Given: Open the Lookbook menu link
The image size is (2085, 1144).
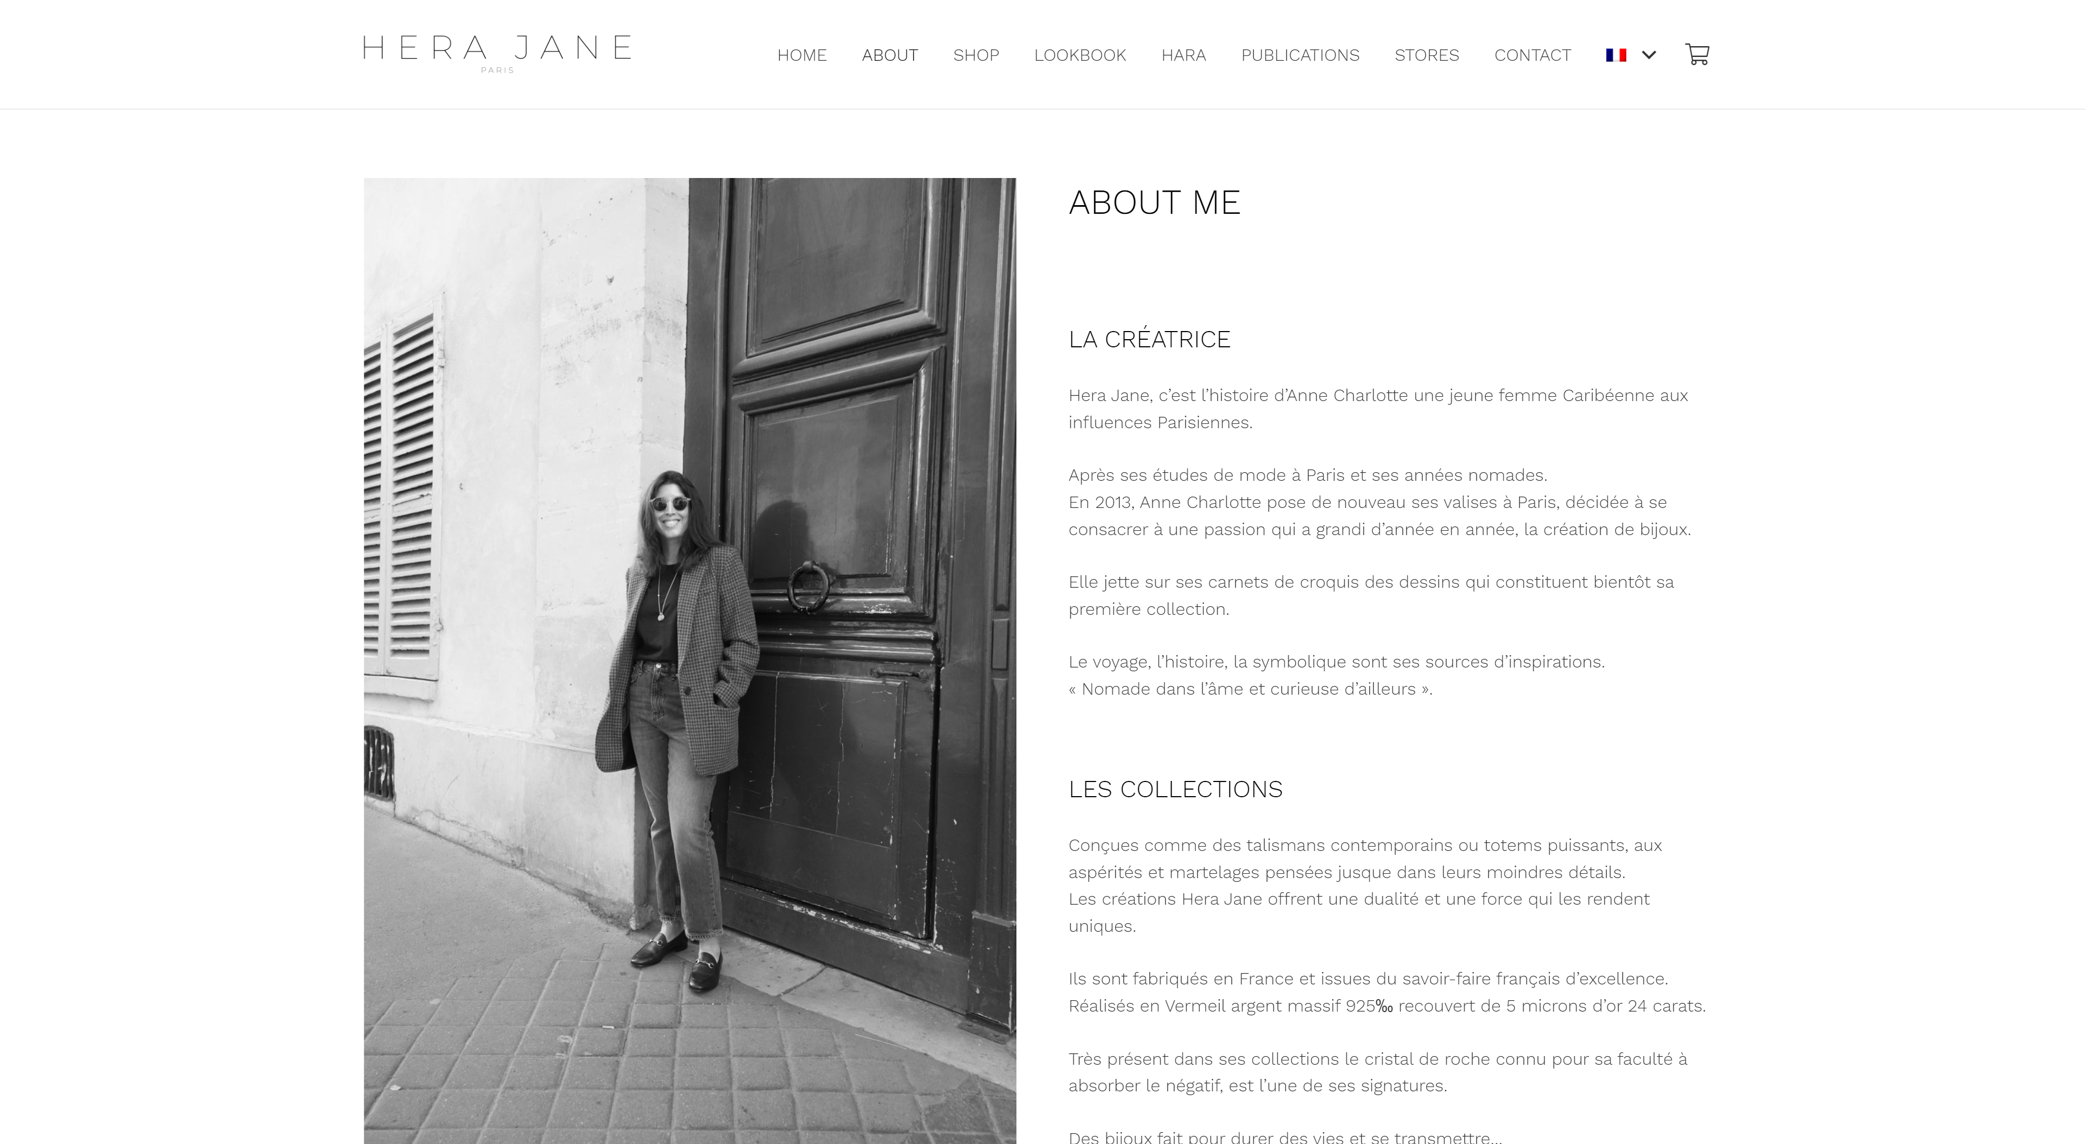Looking at the screenshot, I should click(x=1080, y=55).
